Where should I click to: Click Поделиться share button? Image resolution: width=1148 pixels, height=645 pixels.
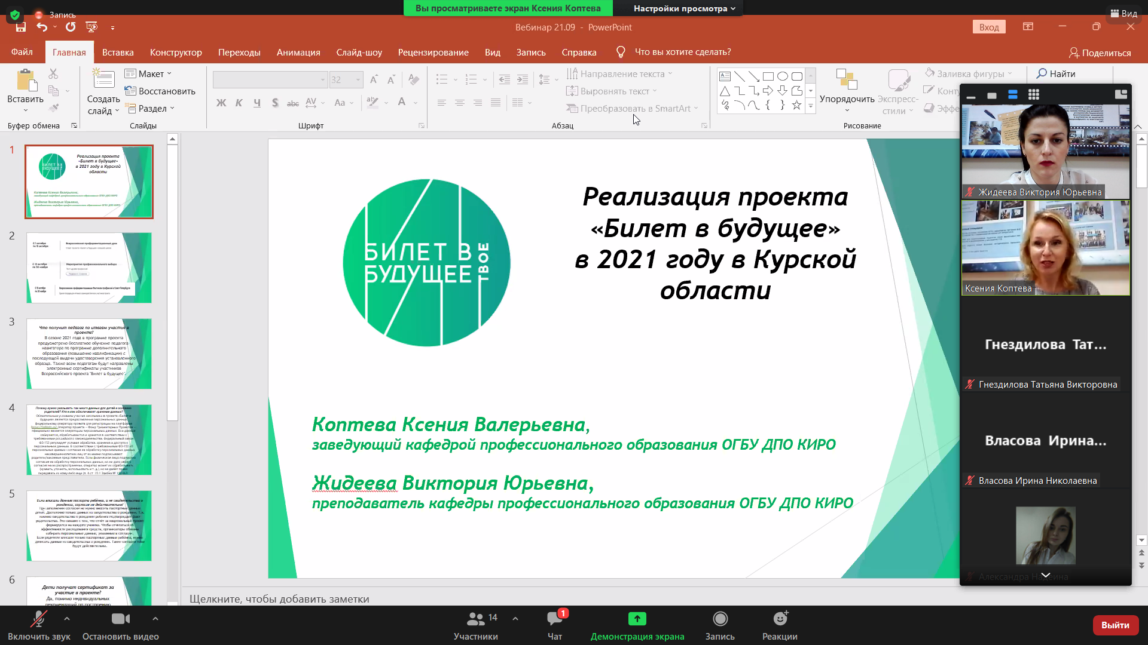click(x=1099, y=53)
